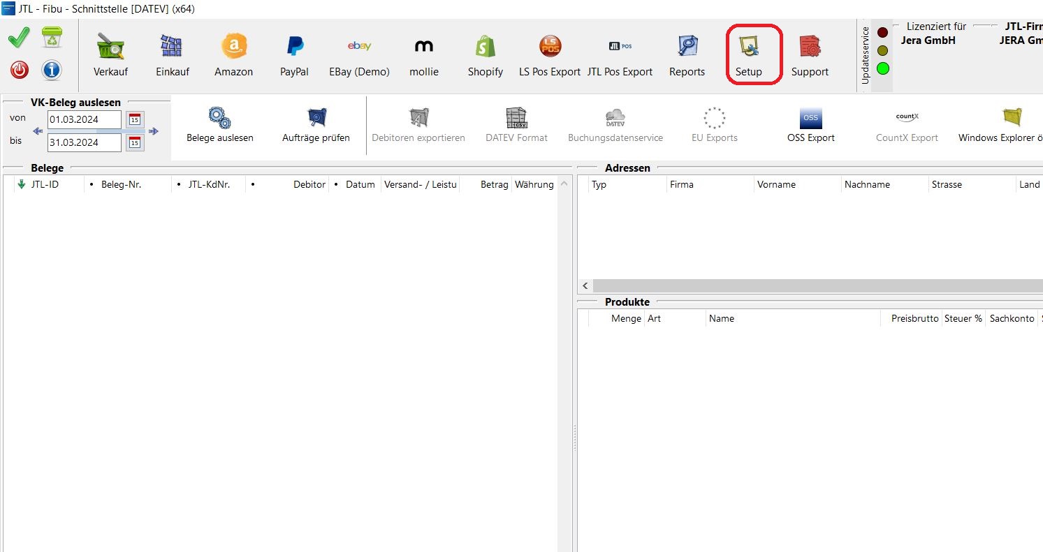Click the red power button icon
This screenshot has height=552, width=1043.
pos(20,70)
